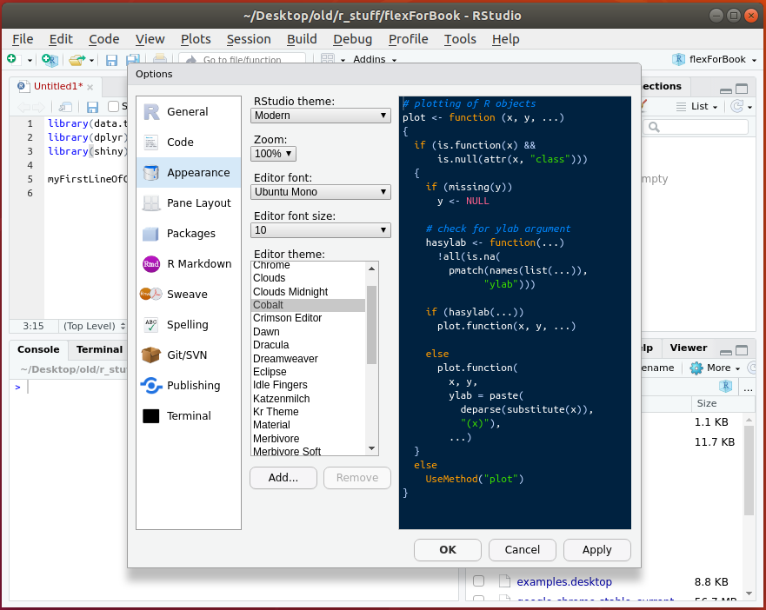The image size is (766, 610).
Task: Select the Terminal options icon
Action: pos(151,416)
